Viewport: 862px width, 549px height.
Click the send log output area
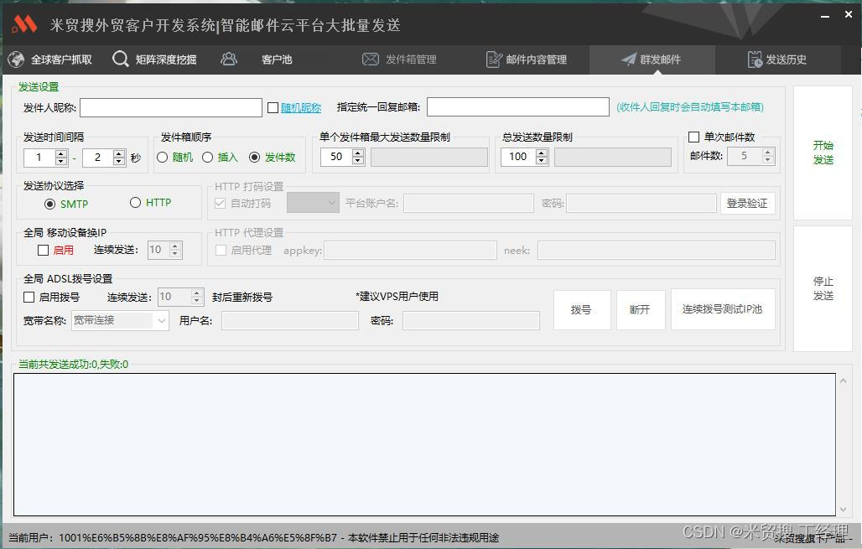(x=424, y=444)
